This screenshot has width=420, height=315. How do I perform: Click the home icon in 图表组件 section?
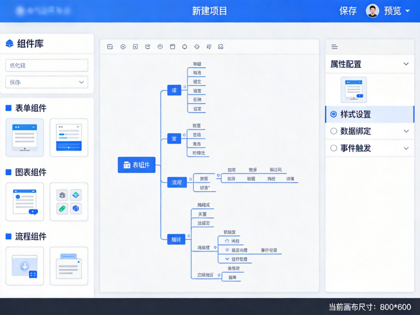tap(62, 195)
